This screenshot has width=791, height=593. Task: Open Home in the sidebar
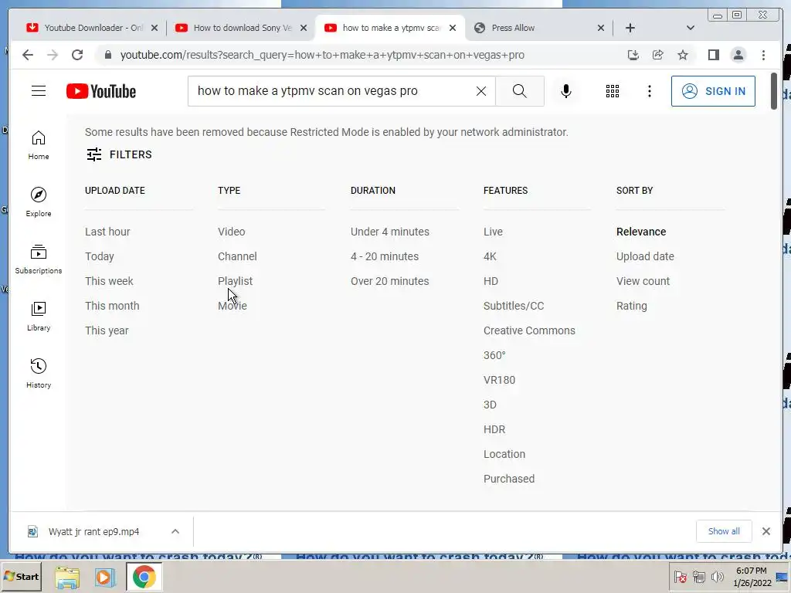(x=39, y=145)
